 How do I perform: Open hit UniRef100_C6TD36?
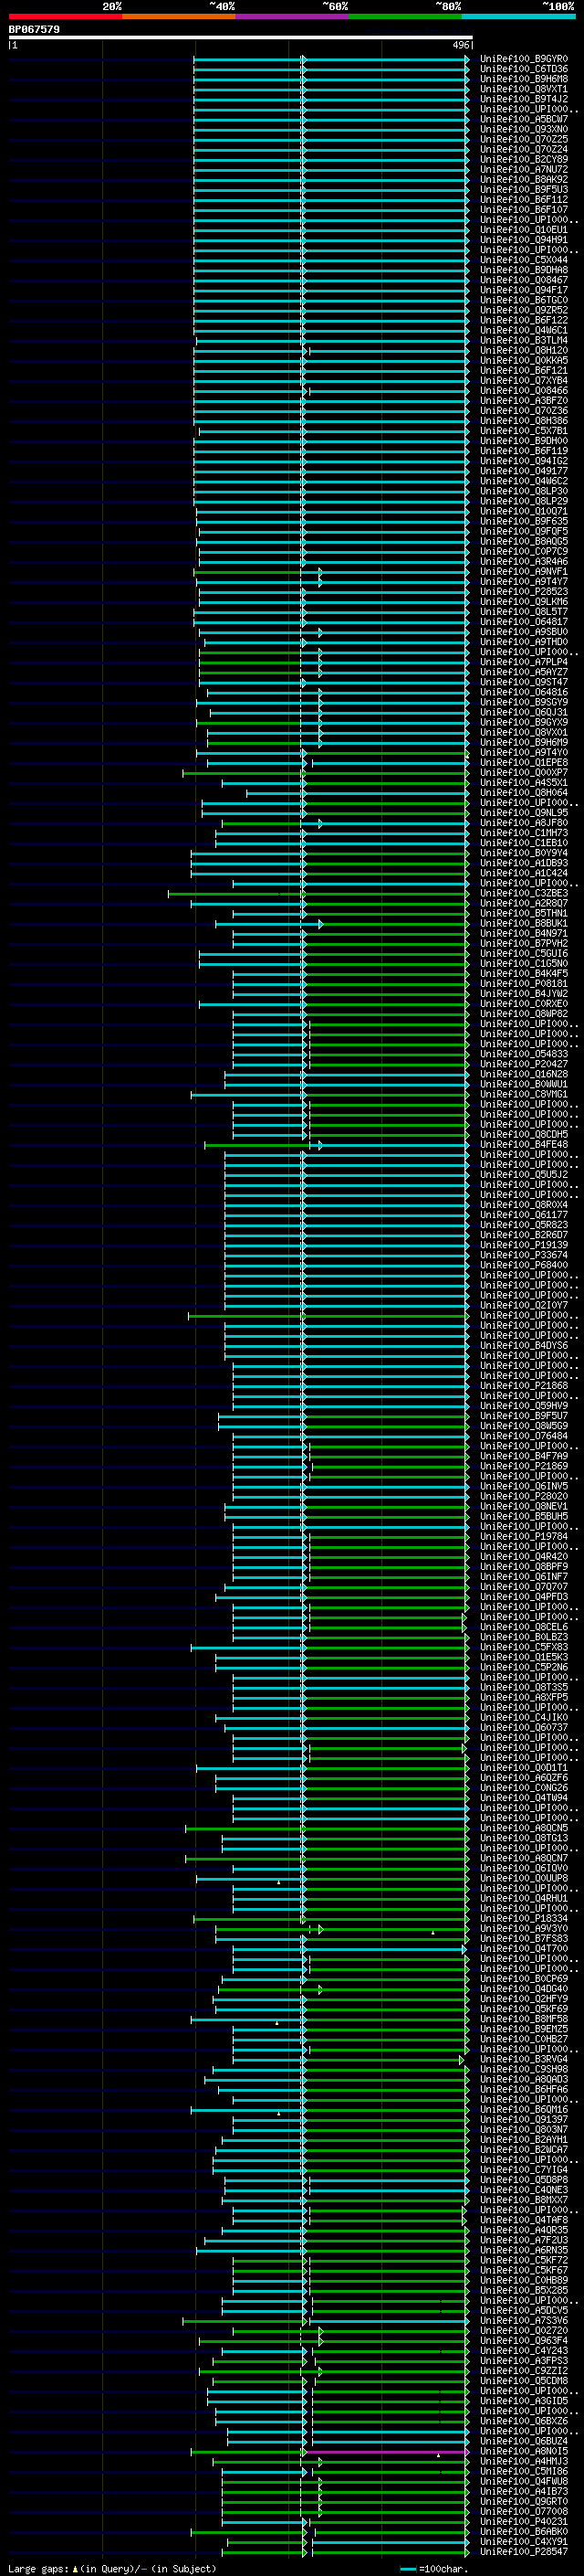pyautogui.click(x=524, y=69)
